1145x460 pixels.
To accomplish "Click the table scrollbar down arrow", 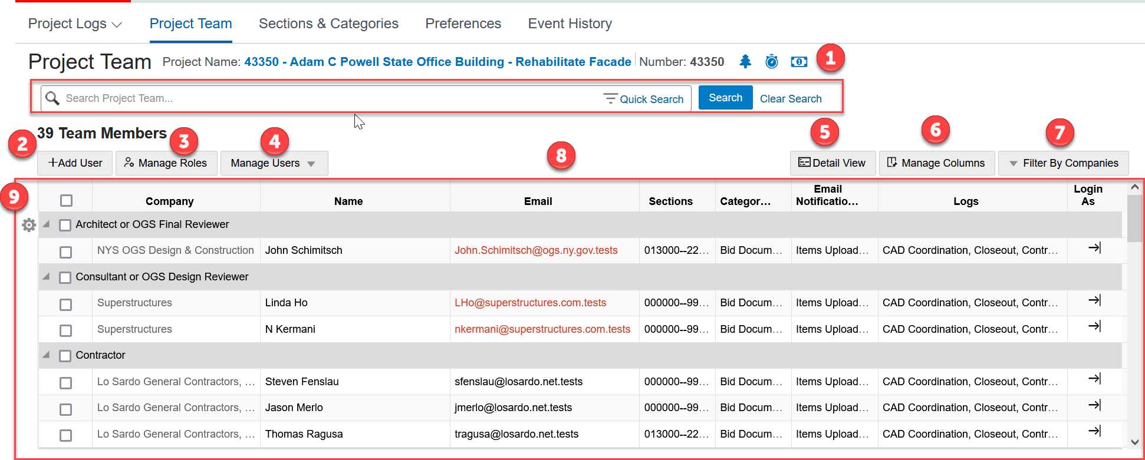I will [1134, 442].
